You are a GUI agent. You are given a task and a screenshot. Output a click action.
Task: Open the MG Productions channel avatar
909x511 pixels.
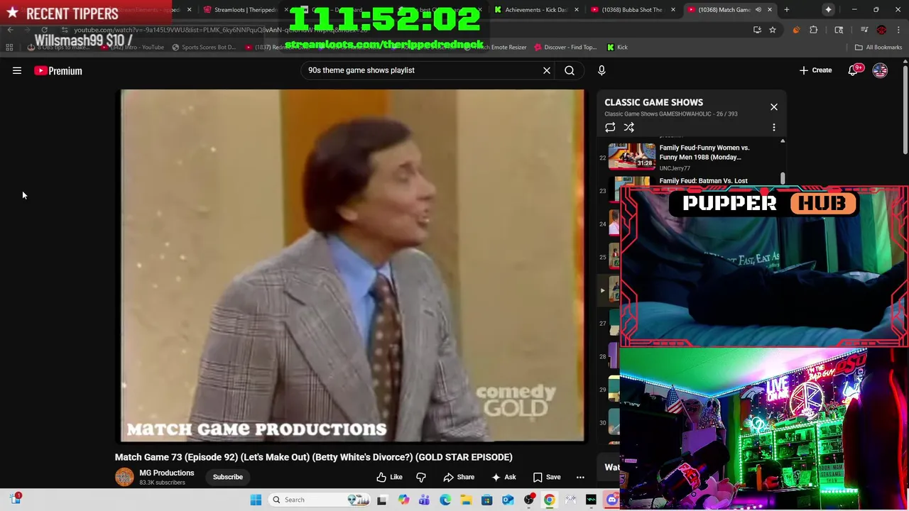pyautogui.click(x=124, y=477)
